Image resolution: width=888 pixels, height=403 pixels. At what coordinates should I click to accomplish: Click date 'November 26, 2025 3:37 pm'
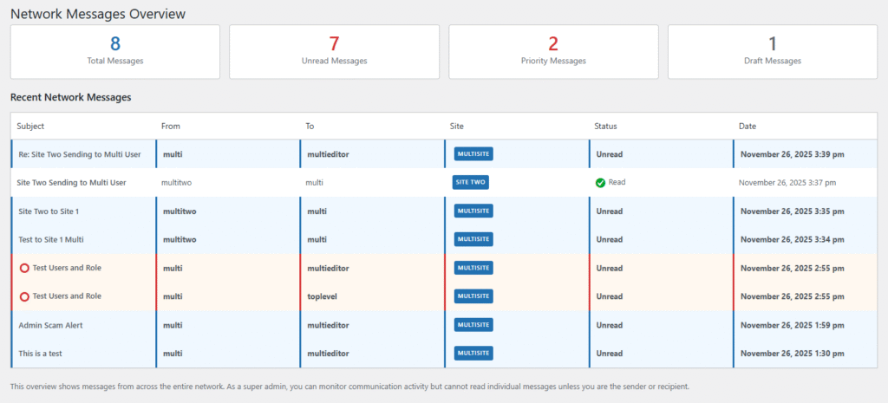click(x=787, y=183)
